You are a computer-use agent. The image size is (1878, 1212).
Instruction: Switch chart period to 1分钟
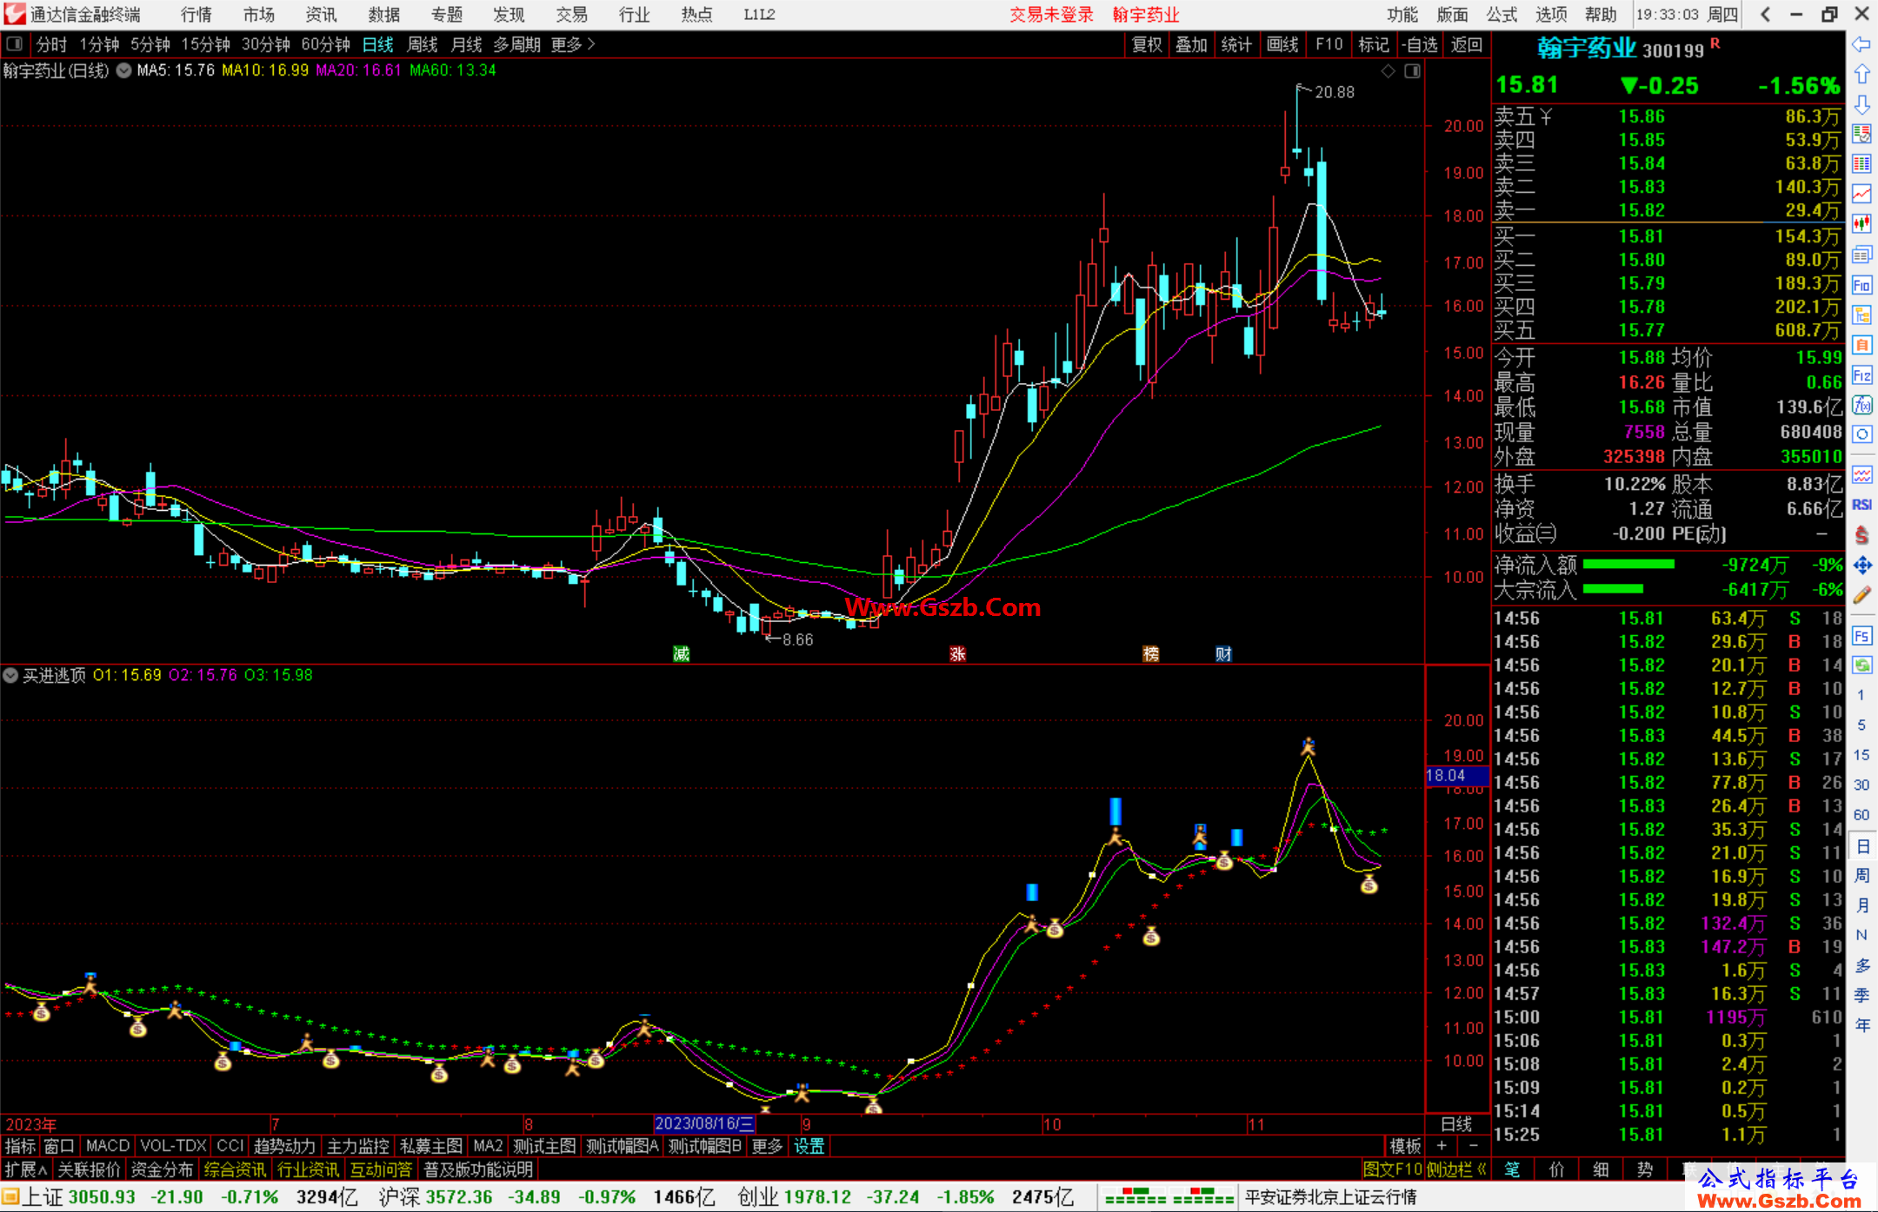pyautogui.click(x=99, y=44)
